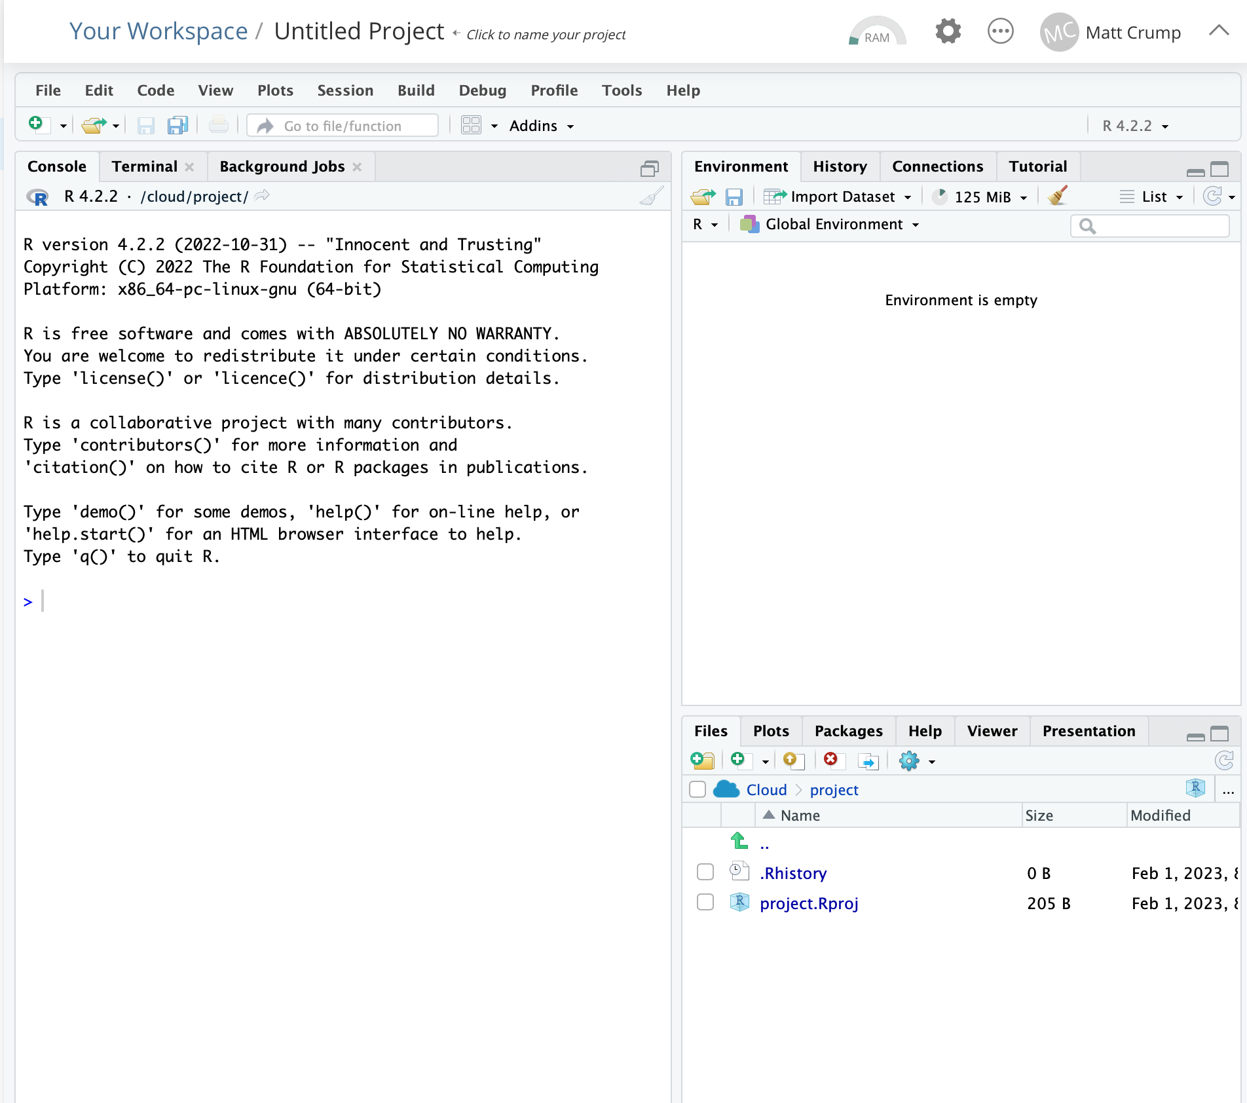The height and width of the screenshot is (1103, 1247).
Task: Switch to the Terminal tab
Action: coord(144,166)
